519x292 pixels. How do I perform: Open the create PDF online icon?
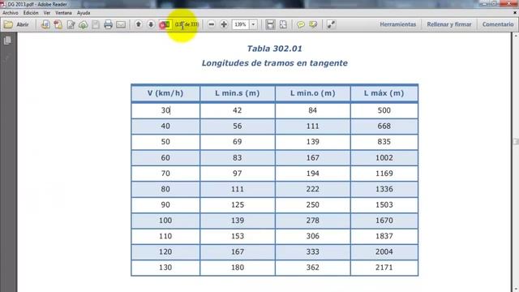point(45,24)
